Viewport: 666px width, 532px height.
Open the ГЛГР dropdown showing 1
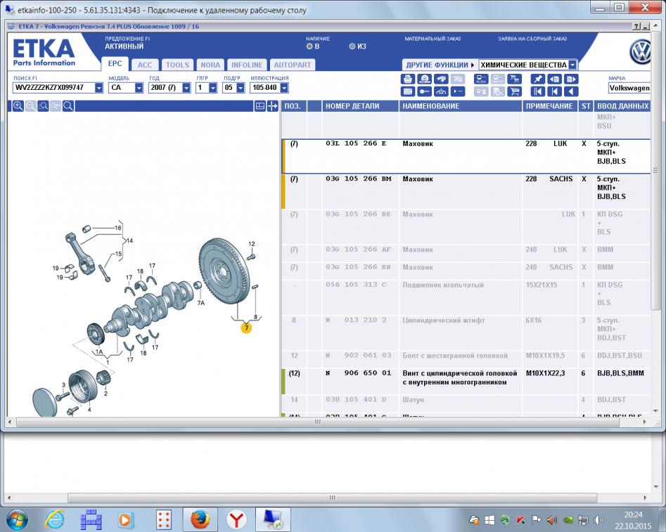click(x=213, y=88)
